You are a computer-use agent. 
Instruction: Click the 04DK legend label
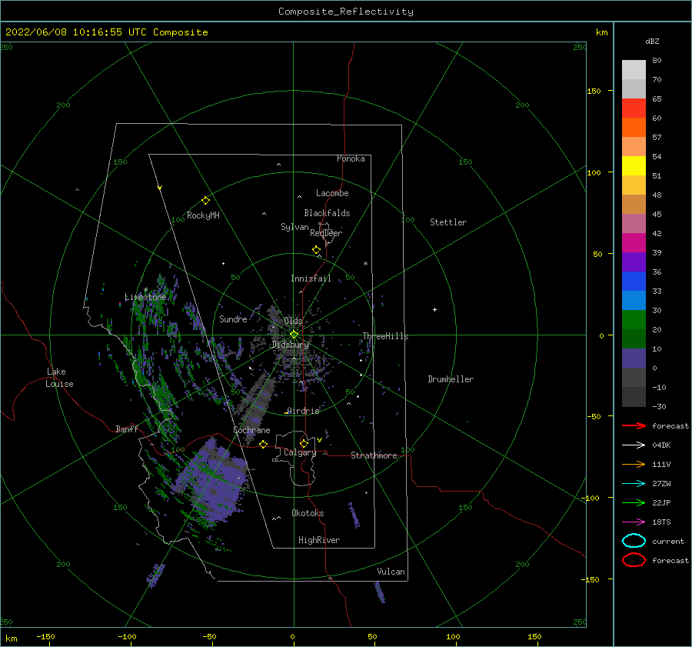(x=661, y=445)
